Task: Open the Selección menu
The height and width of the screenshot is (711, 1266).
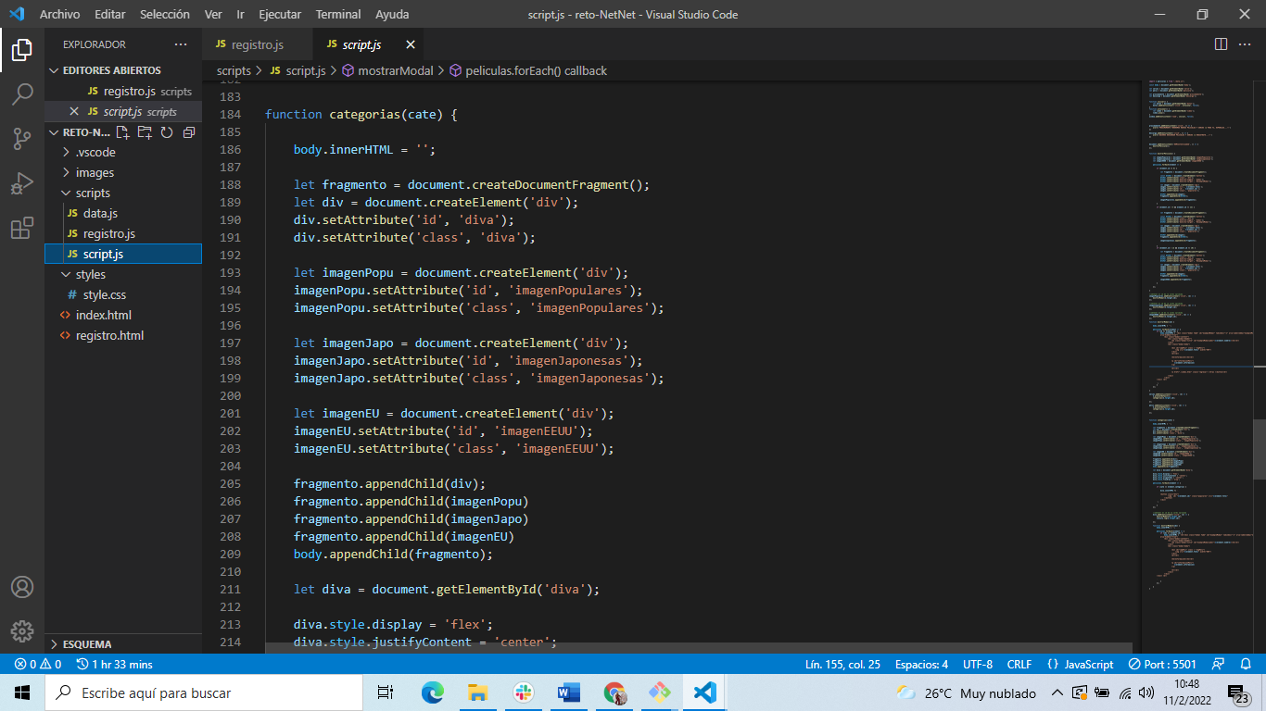Action: (x=165, y=15)
